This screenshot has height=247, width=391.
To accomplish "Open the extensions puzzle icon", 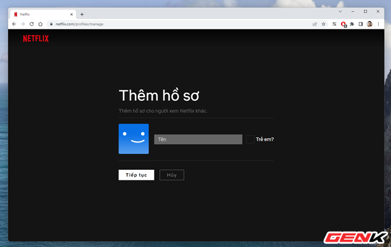I will click(352, 24).
